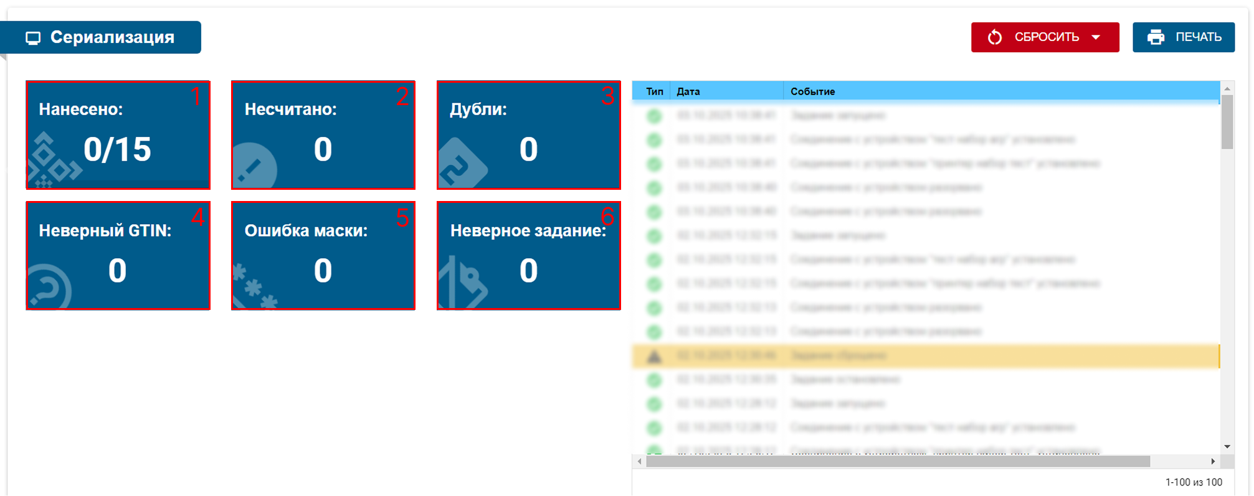Click the 0/15 value in Нанесено
Viewport: 1254px width, 496px height.
point(117,149)
